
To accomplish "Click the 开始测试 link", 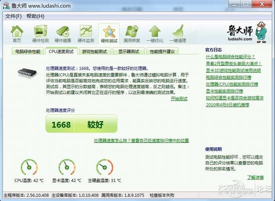I will (179, 99).
